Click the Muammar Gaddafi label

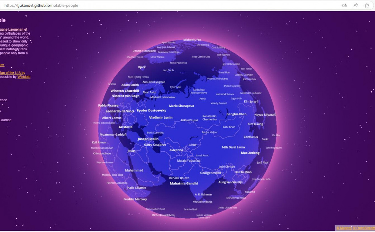113,134
